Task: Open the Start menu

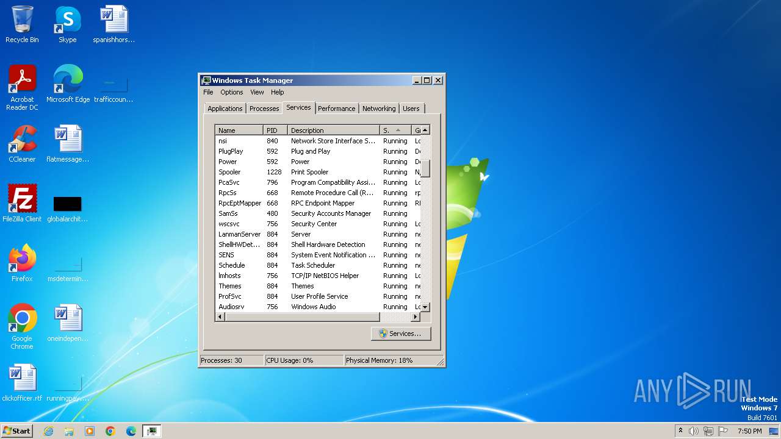Action: tap(16, 431)
